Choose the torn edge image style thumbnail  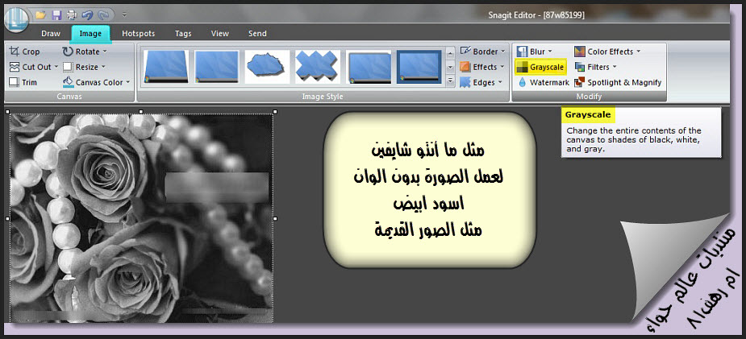[267, 67]
